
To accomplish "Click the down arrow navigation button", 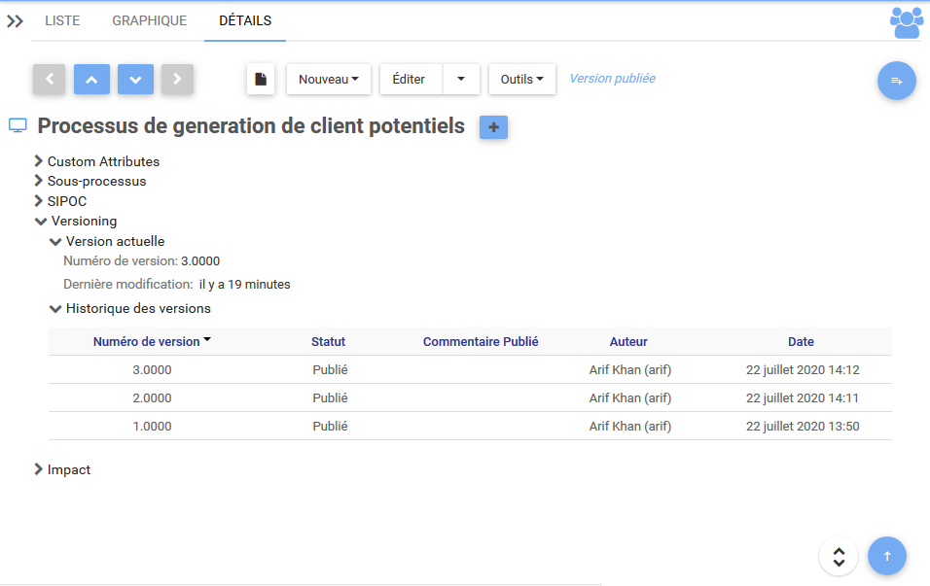I will 135,80.
